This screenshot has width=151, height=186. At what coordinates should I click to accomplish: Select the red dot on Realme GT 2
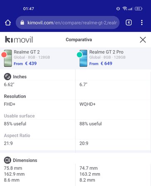pos(4,55)
